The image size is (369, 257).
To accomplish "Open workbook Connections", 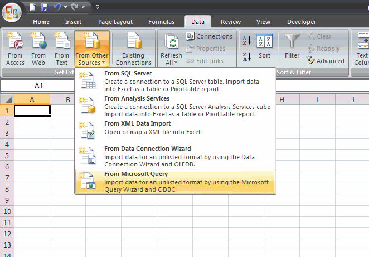I will tap(209, 36).
